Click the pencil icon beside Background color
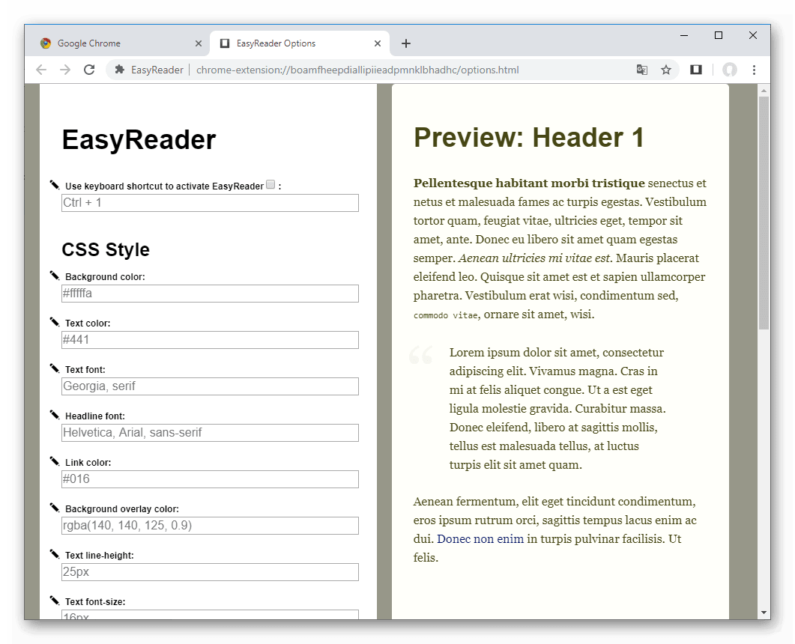The width and height of the screenshot is (795, 644). (x=55, y=276)
